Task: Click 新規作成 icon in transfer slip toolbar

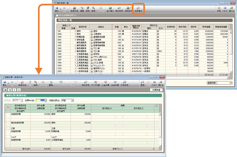Action: [x=22, y=83]
